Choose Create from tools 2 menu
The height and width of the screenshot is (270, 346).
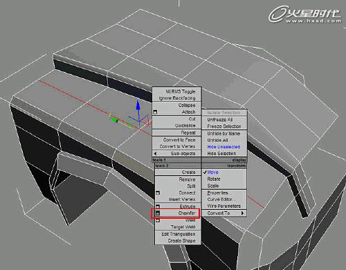[x=188, y=172]
